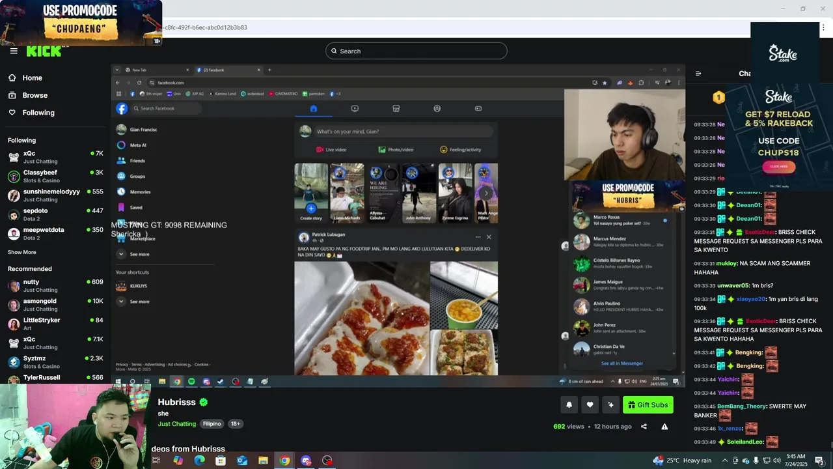Open LittleStryker Art channel

pyautogui.click(x=55, y=324)
